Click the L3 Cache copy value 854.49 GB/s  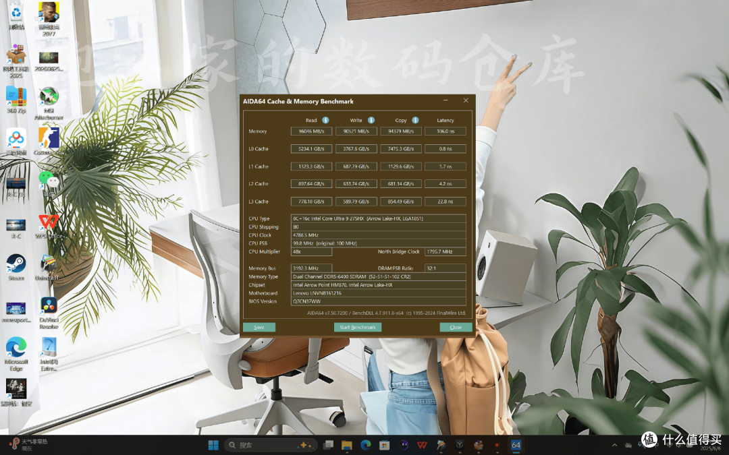[x=401, y=202]
